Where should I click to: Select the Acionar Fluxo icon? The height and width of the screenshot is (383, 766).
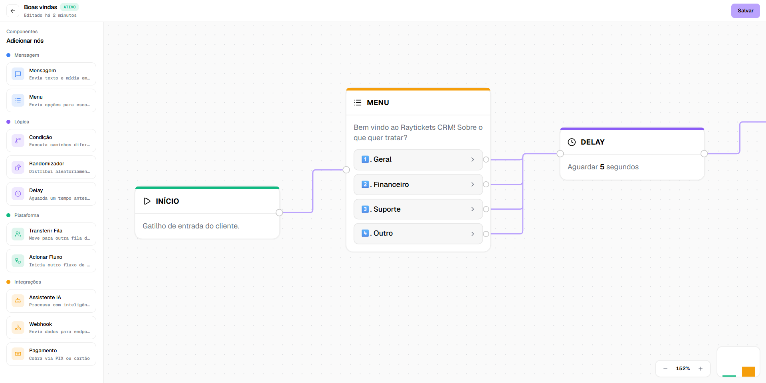coord(18,261)
